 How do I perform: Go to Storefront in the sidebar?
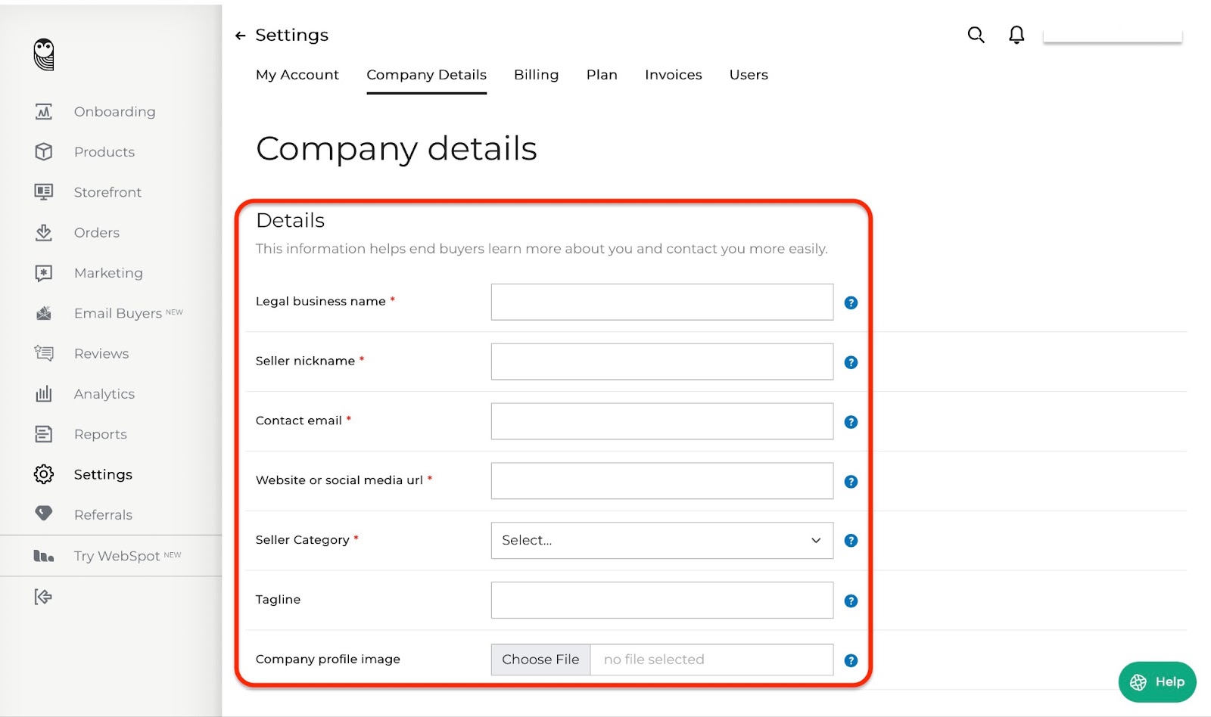tap(107, 192)
